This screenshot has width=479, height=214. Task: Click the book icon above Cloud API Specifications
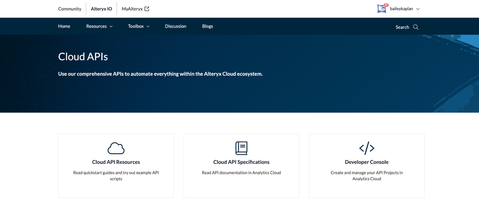(x=241, y=148)
